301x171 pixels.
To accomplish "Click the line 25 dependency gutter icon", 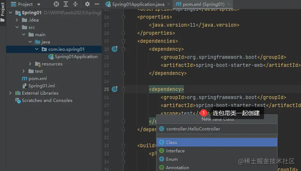I will 114,89.
